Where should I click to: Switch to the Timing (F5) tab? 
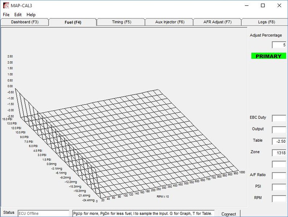tap(122, 22)
